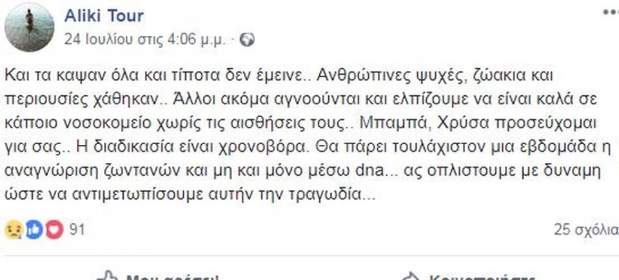The width and height of the screenshot is (619, 280).
Task: Click the blue Like reaction icon
Action: pos(34,230)
